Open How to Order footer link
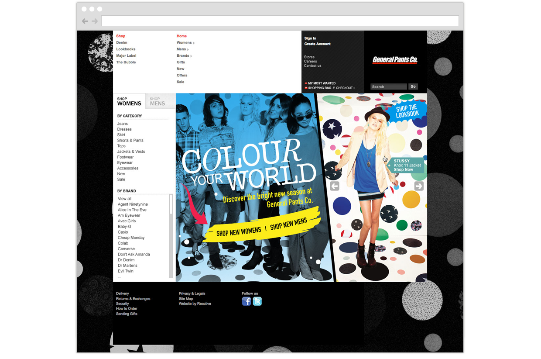The height and width of the screenshot is (359, 541). [127, 309]
